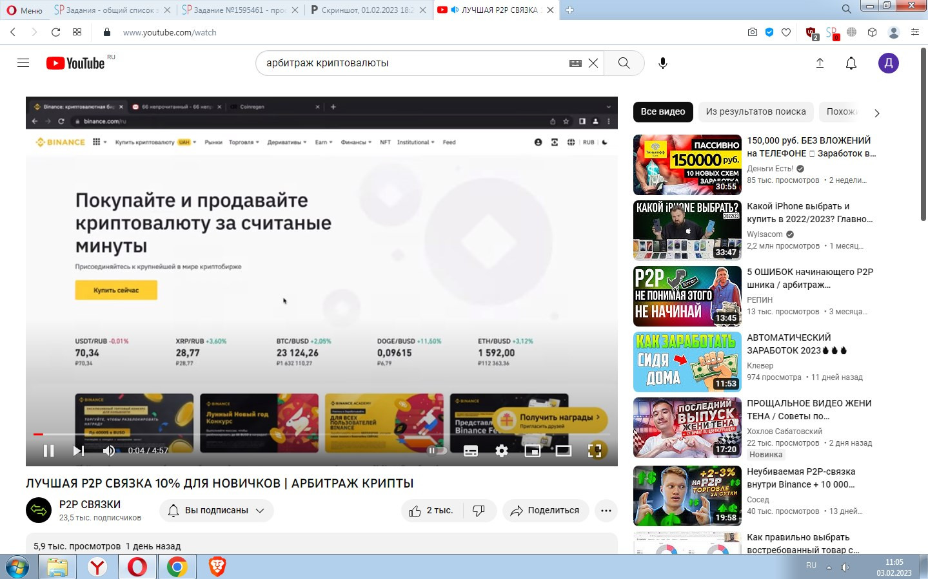
Task: Pause the video
Action: click(48, 451)
